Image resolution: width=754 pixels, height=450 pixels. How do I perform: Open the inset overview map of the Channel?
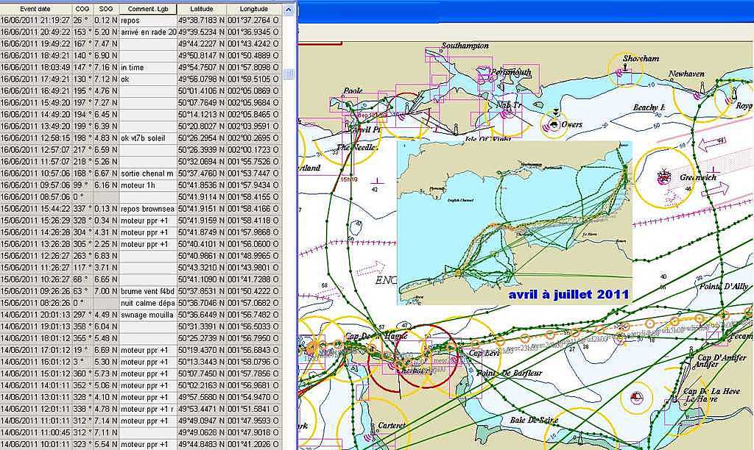coord(514,223)
